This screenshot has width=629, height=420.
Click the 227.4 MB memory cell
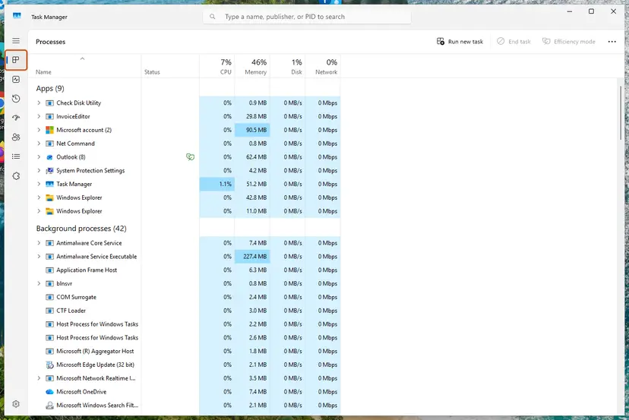coord(252,257)
